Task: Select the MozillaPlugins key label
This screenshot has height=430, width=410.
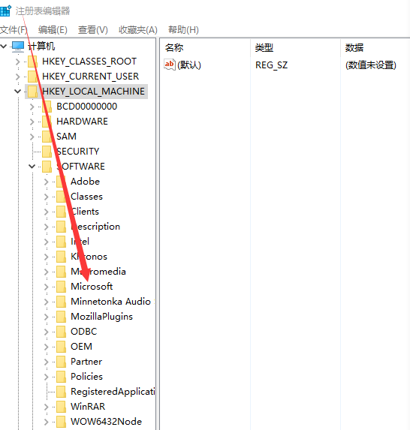Action: point(102,317)
